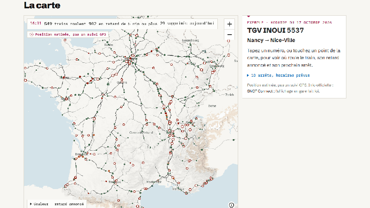Click the Strasbourg label on the map
The height and width of the screenshot is (208, 370).
[216, 66]
